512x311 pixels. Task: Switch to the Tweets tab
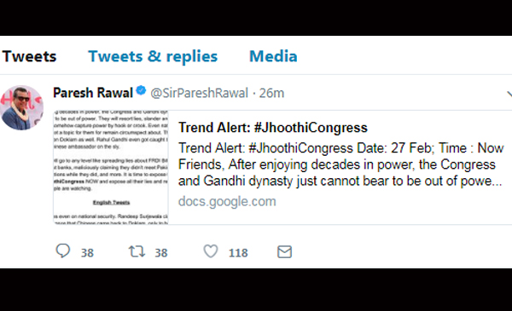click(x=29, y=56)
